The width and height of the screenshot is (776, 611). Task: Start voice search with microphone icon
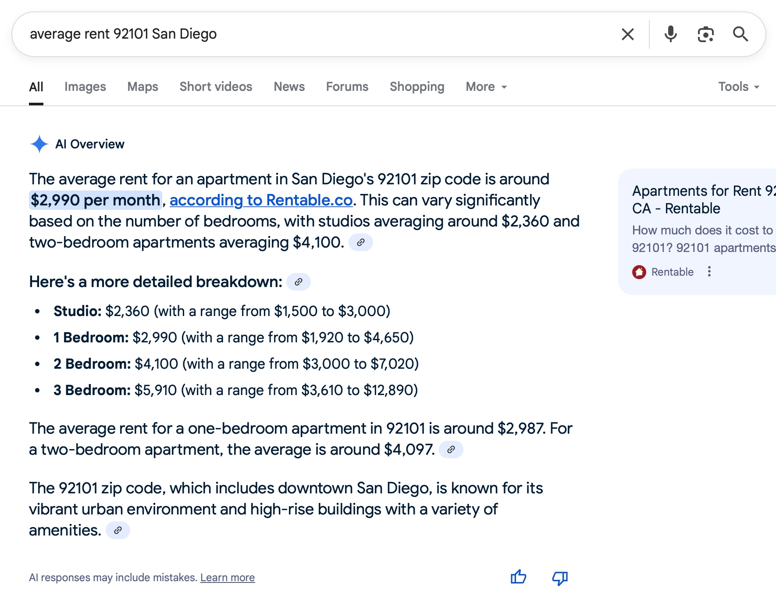pyautogui.click(x=670, y=34)
